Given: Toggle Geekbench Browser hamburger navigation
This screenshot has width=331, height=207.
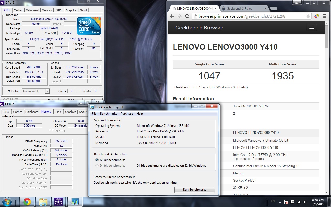Looking at the screenshot, I should 311,27.
